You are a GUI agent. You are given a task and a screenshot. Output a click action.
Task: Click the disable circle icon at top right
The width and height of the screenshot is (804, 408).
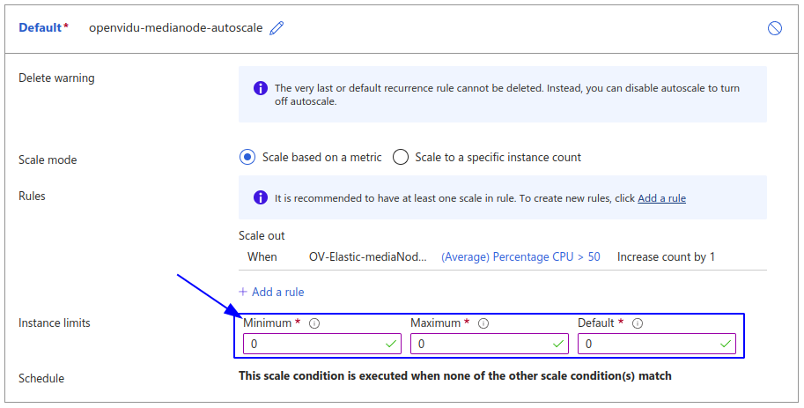(775, 28)
